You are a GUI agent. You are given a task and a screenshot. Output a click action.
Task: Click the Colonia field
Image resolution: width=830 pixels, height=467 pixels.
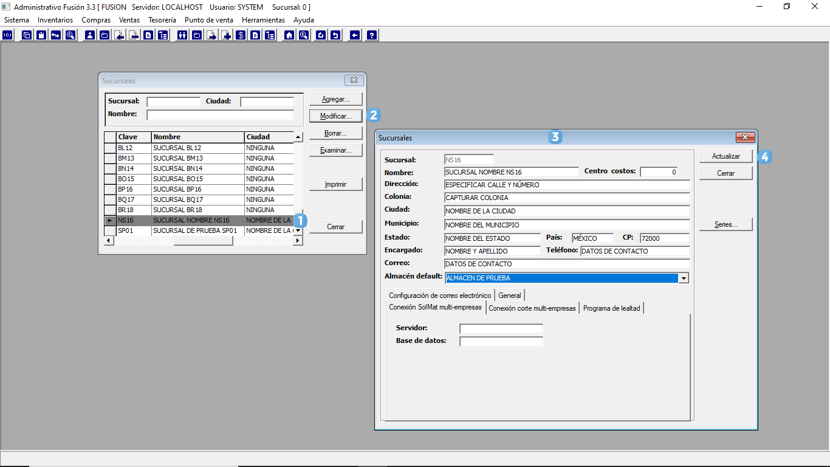pyautogui.click(x=567, y=198)
